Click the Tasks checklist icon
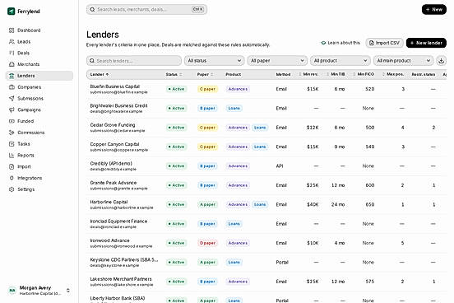Image resolution: width=454 pixels, height=303 pixels. 12,144
